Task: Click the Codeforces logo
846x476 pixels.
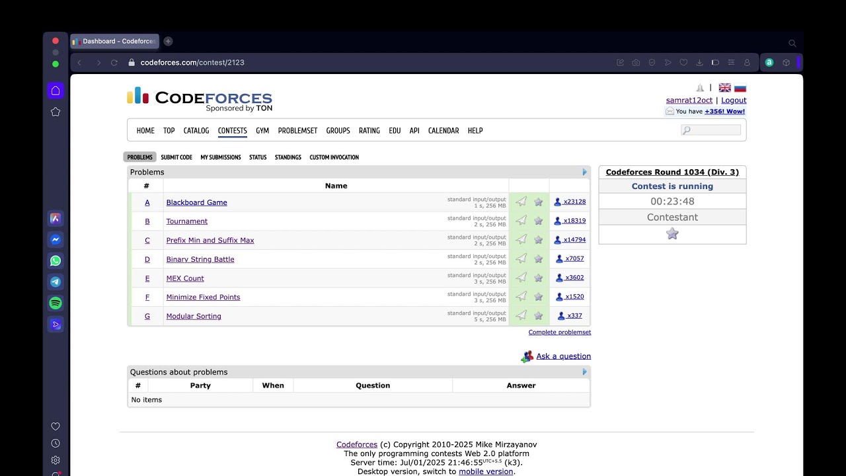Action: click(x=200, y=99)
